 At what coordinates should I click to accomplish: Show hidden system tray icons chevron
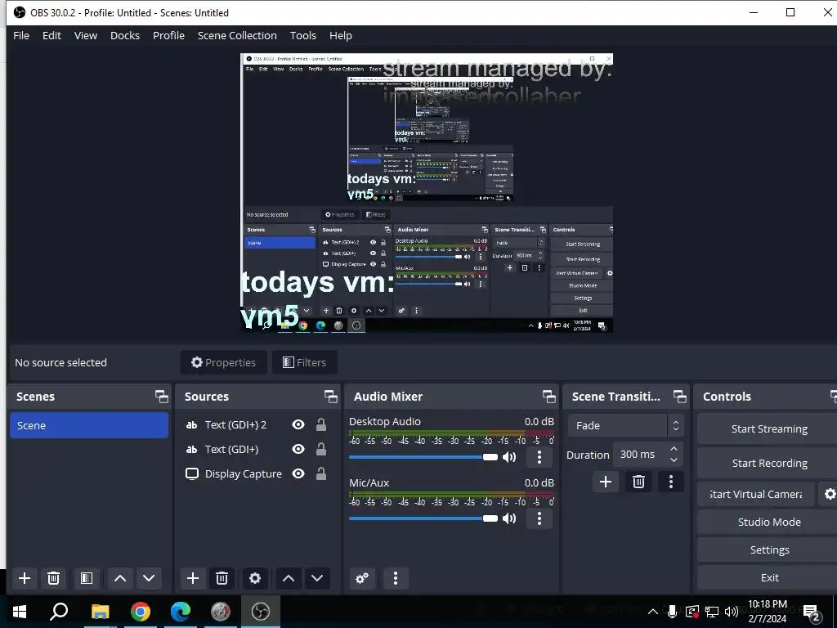653,612
